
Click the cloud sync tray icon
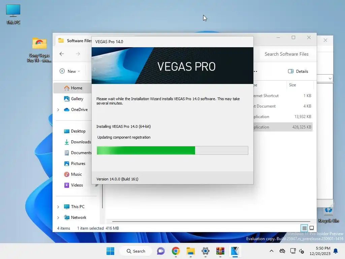point(282,251)
